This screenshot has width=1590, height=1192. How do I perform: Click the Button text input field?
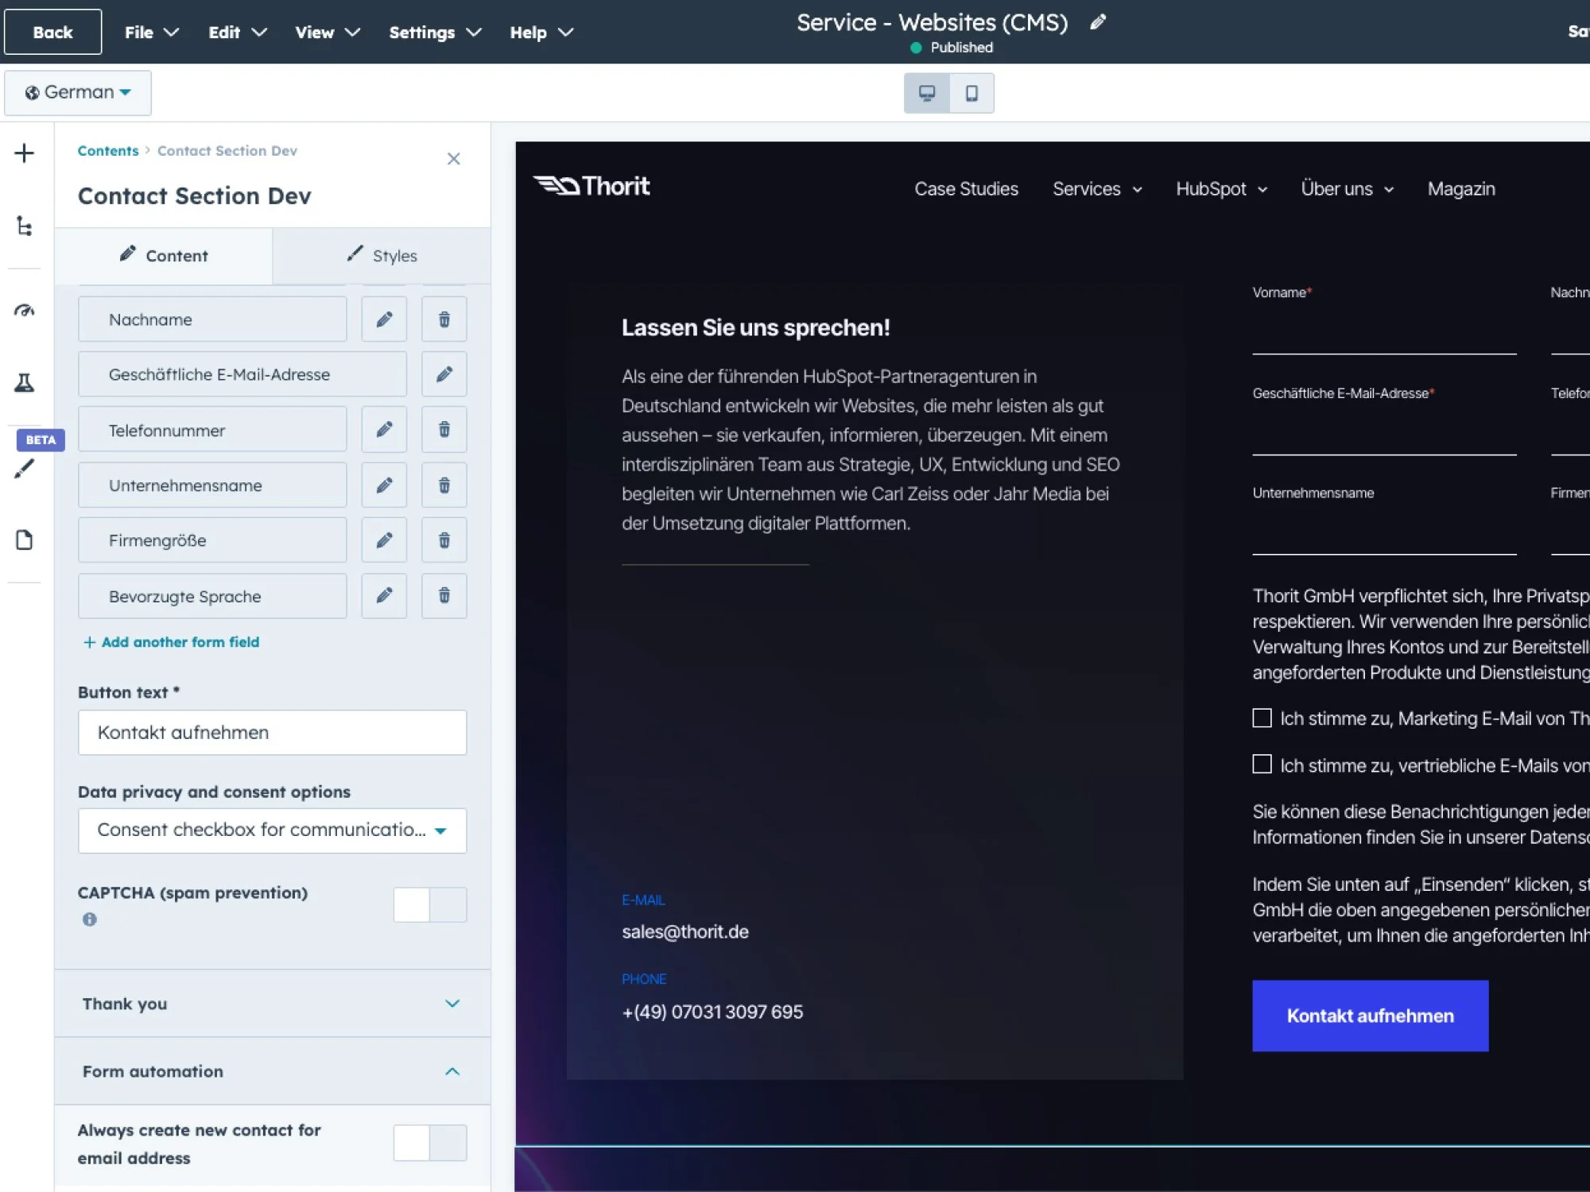(x=272, y=733)
